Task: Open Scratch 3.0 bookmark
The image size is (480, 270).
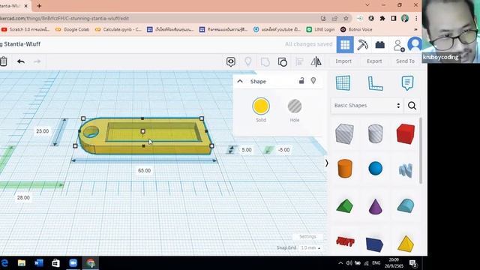Action: (25, 29)
